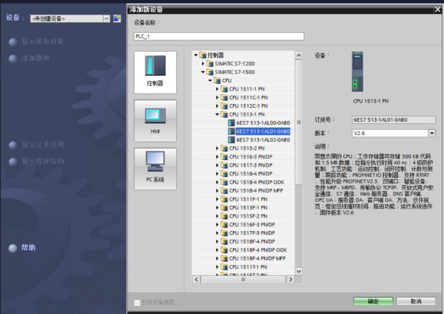Click the 帮助 bullet icon

pos(13,248)
